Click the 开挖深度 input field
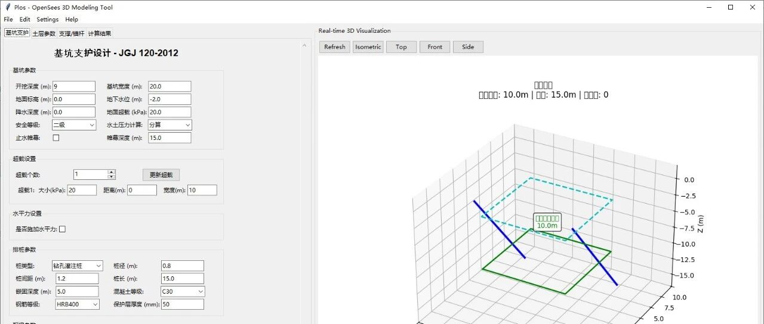 point(74,86)
